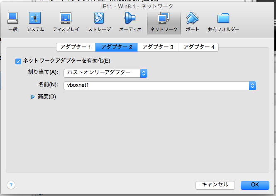Click the キャンセル (Cancel) button

[215, 184]
